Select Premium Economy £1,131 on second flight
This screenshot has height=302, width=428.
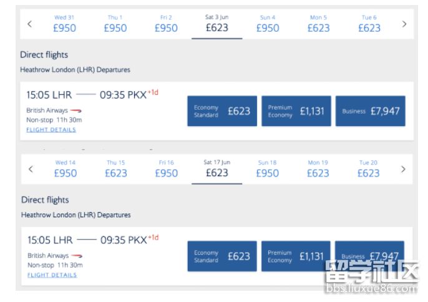(x=296, y=256)
